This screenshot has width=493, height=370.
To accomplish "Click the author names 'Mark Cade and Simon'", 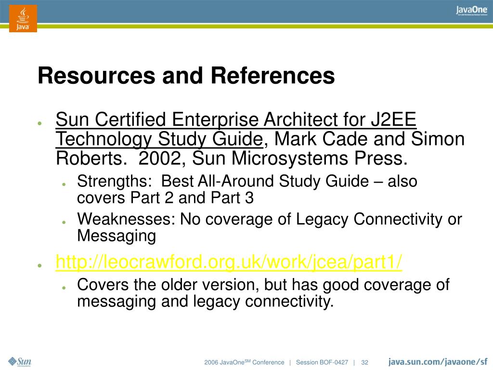I will [x=369, y=139].
